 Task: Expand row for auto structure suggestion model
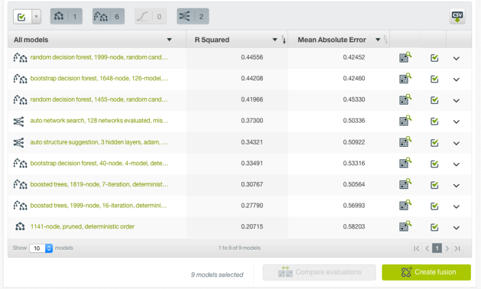click(x=456, y=142)
